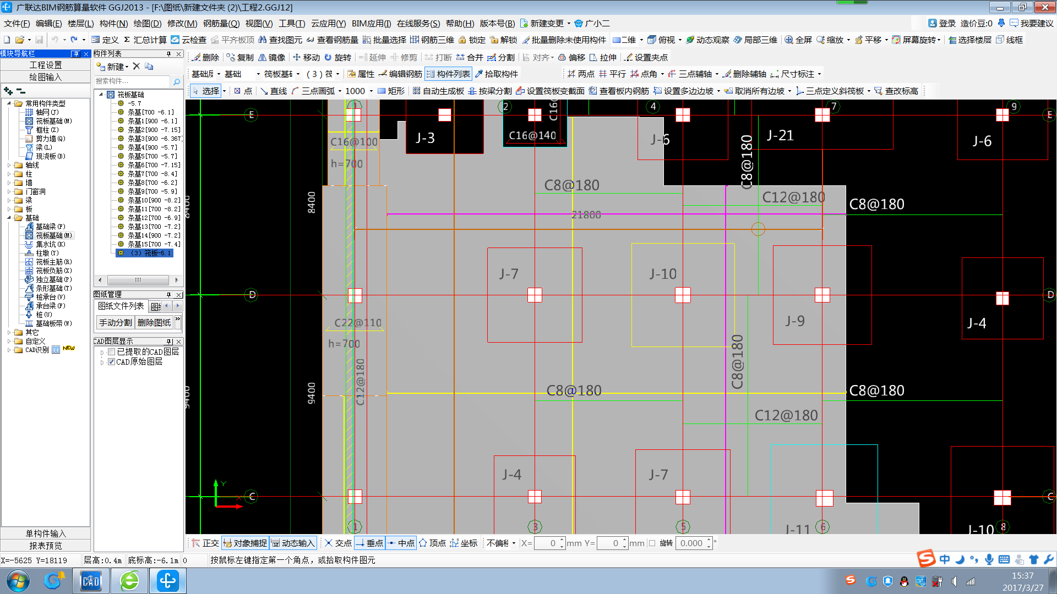
Task: Enable the 已提取的CAD图层 checkbox
Action: 112,351
